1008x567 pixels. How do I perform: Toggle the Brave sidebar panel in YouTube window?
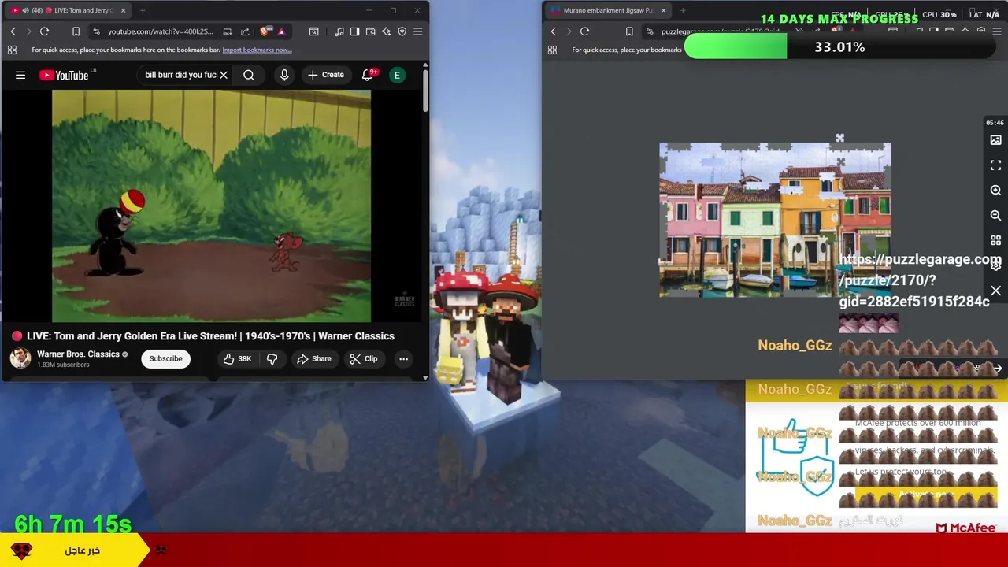[x=354, y=31]
